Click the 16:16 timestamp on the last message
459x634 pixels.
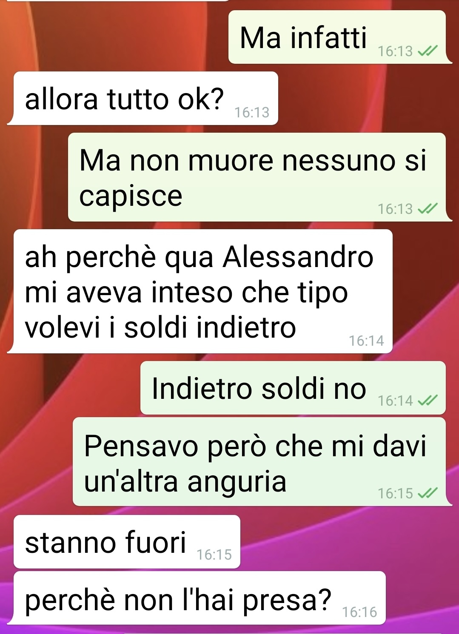coord(359,612)
